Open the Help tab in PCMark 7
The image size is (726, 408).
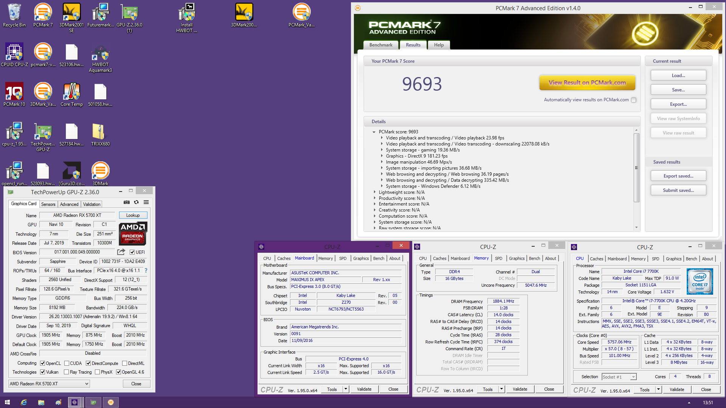coord(439,45)
